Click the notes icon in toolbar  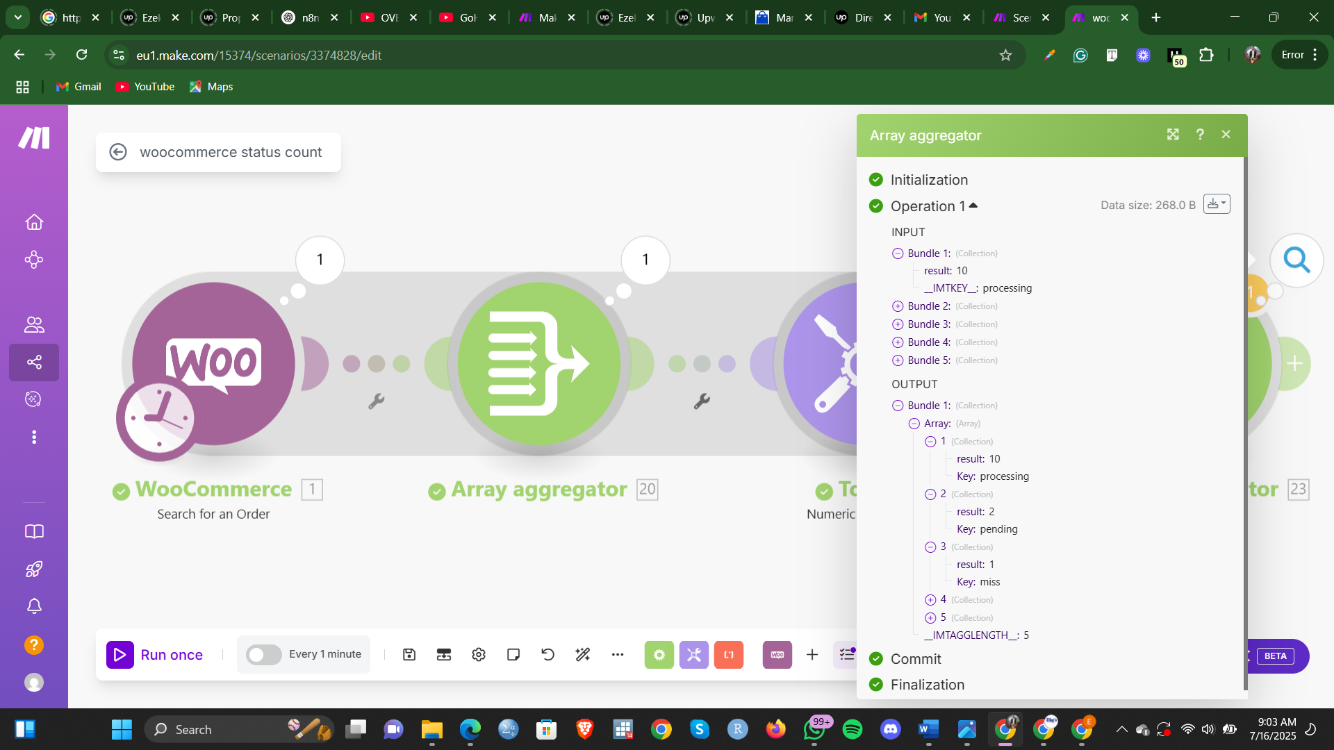(513, 655)
